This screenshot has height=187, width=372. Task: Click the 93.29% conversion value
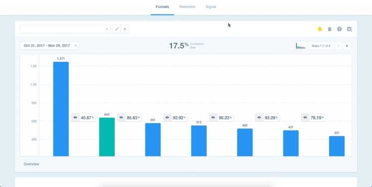[271, 117]
